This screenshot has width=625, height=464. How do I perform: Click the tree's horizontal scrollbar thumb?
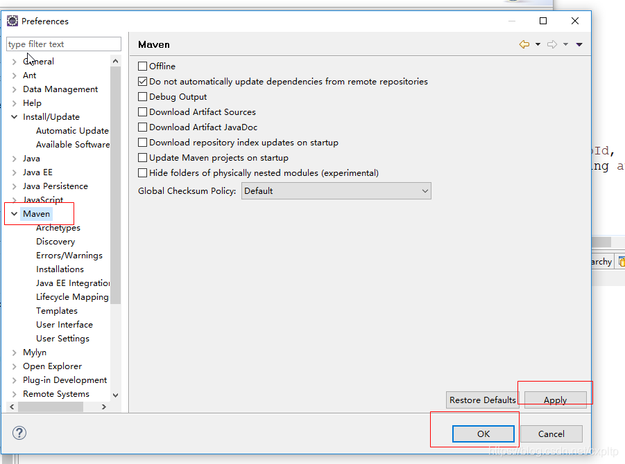click(x=51, y=407)
